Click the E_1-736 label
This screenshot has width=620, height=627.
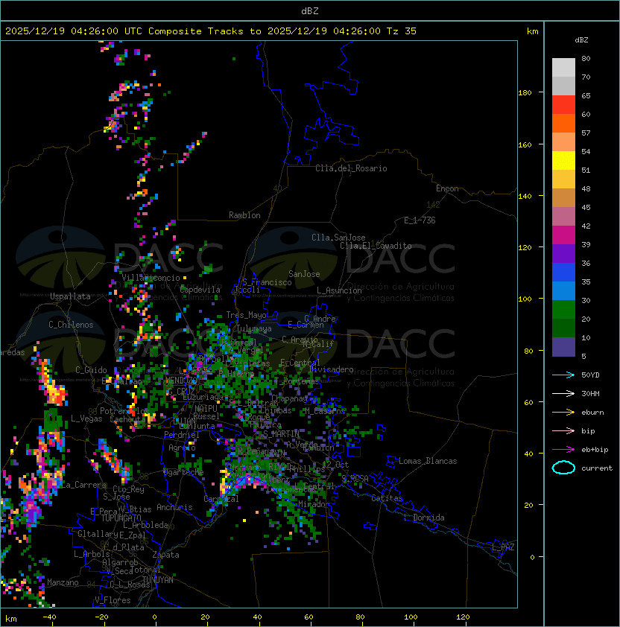tap(420, 220)
